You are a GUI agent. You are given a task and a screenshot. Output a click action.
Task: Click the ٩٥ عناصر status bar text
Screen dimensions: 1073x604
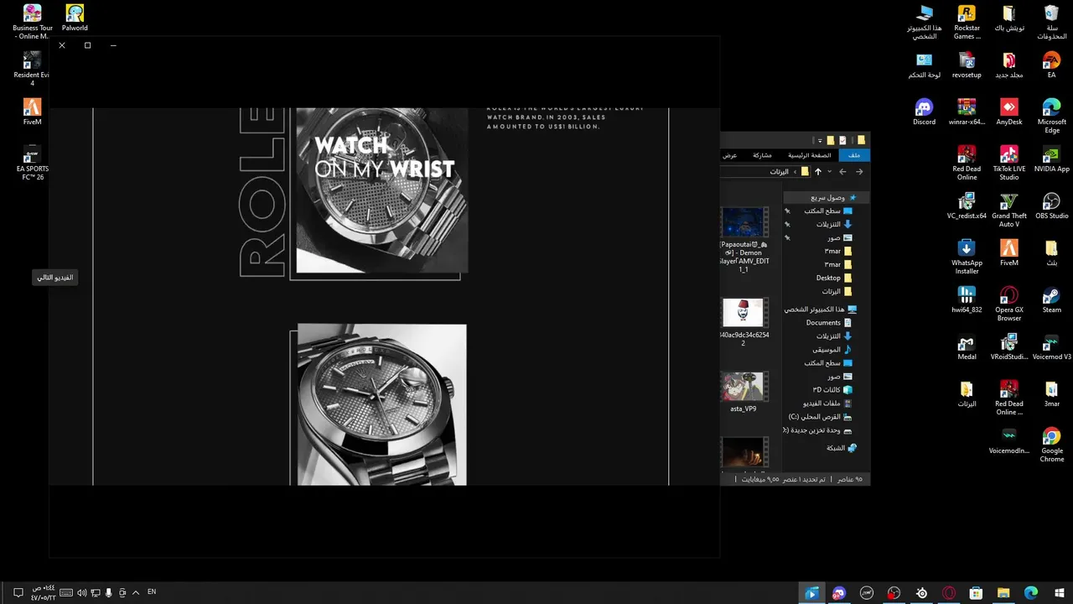point(851,479)
